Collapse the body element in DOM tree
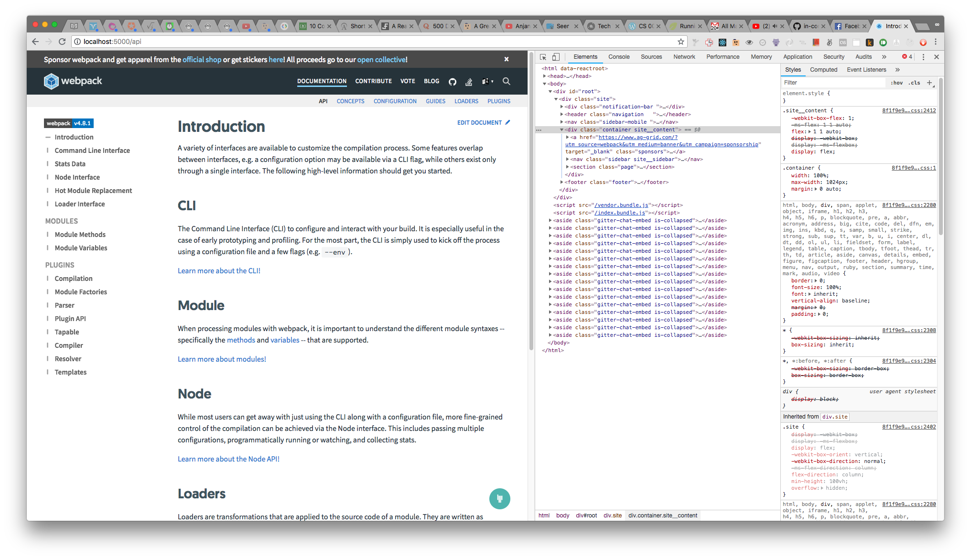 pos(545,84)
